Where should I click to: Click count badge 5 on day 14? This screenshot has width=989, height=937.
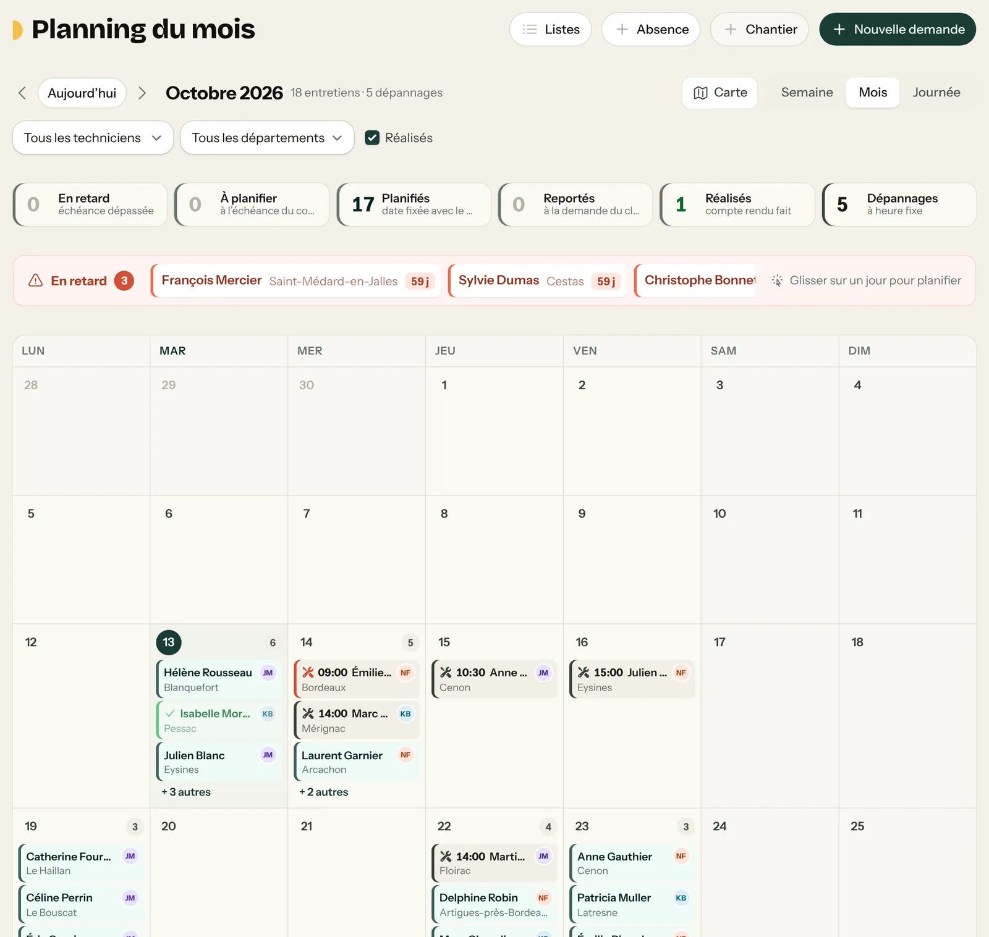(x=410, y=643)
